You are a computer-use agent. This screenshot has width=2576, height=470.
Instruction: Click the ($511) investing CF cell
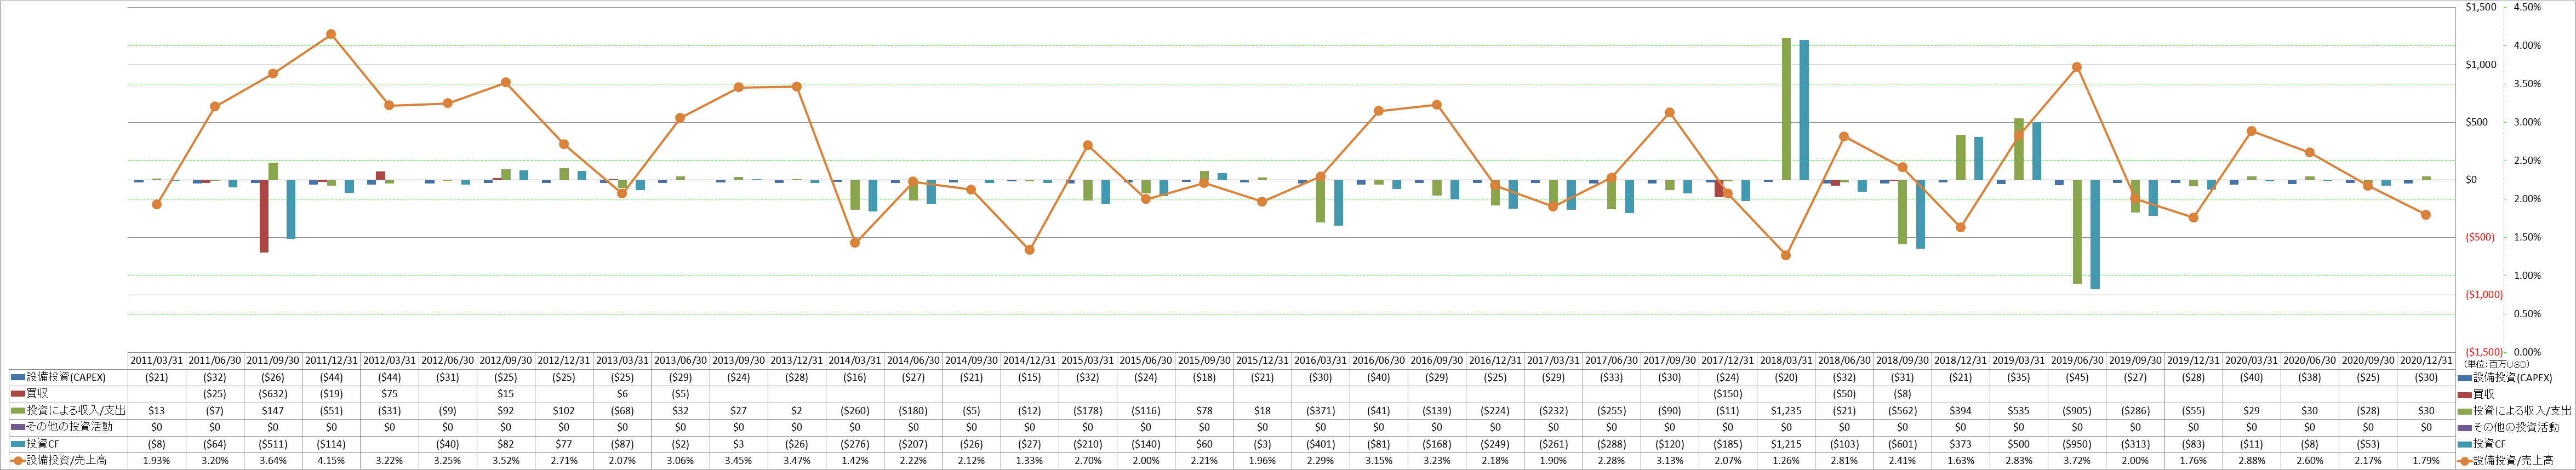click(x=273, y=444)
